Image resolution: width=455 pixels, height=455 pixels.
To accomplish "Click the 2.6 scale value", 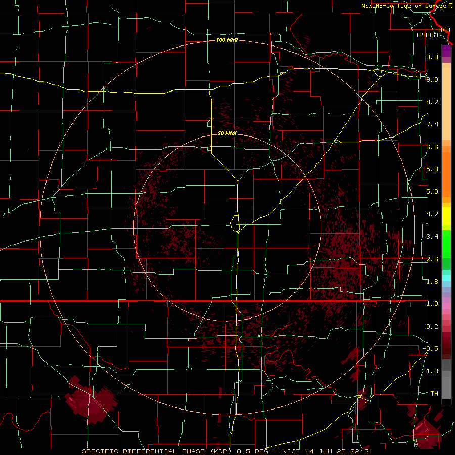I will click(x=432, y=259).
